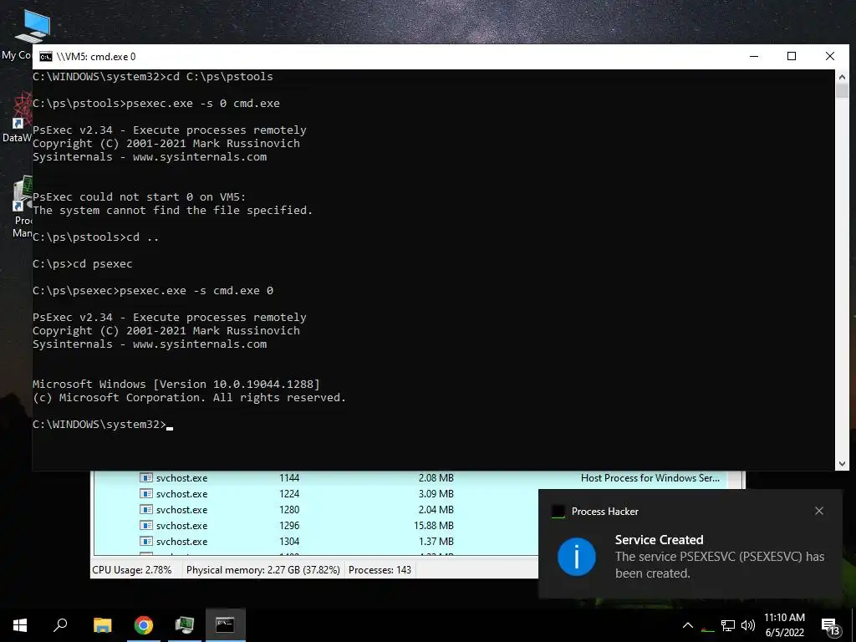Screen dimensions: 856x642
Task: Click cmd window scrollbar down arrow
Action: [x=842, y=463]
